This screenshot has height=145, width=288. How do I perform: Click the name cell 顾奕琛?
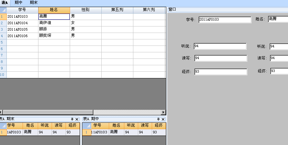(54, 36)
